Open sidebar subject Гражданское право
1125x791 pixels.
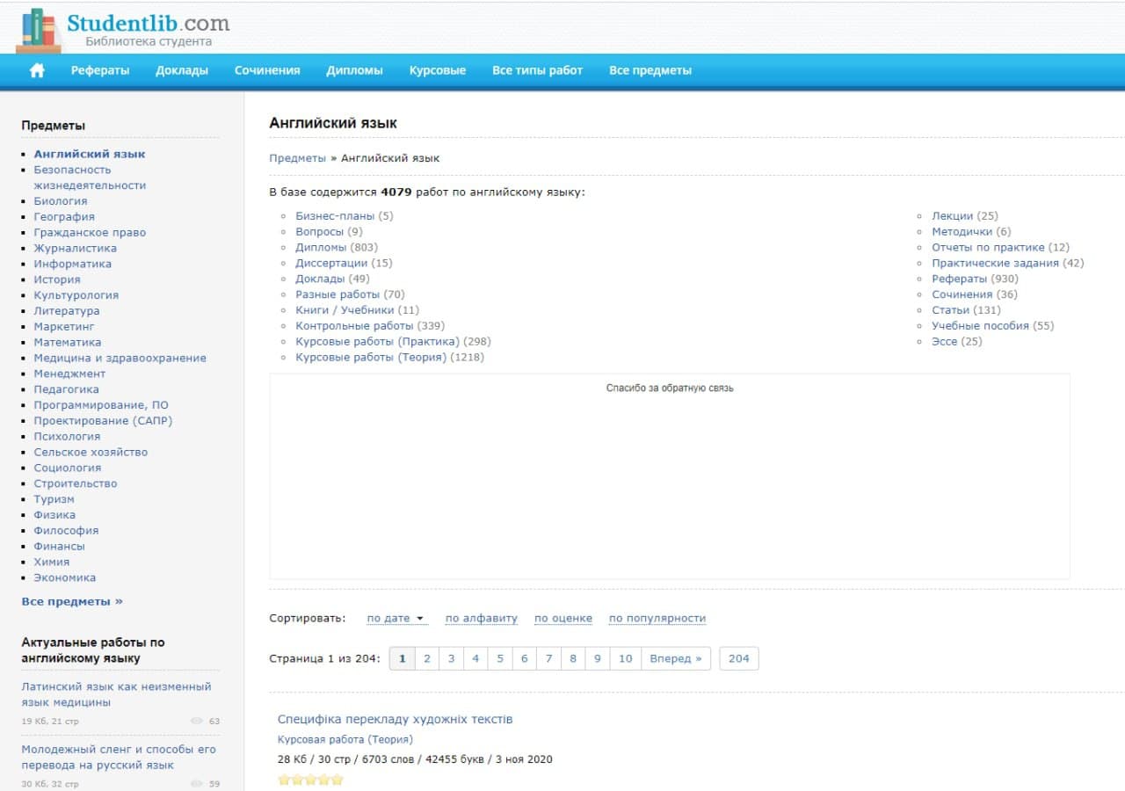(x=90, y=233)
